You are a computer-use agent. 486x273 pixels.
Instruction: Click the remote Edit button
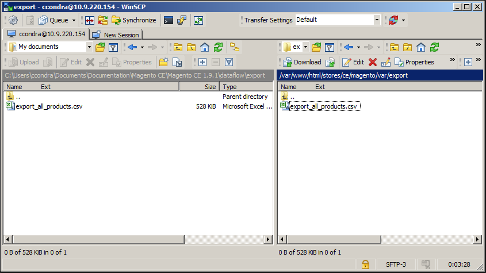pos(353,62)
